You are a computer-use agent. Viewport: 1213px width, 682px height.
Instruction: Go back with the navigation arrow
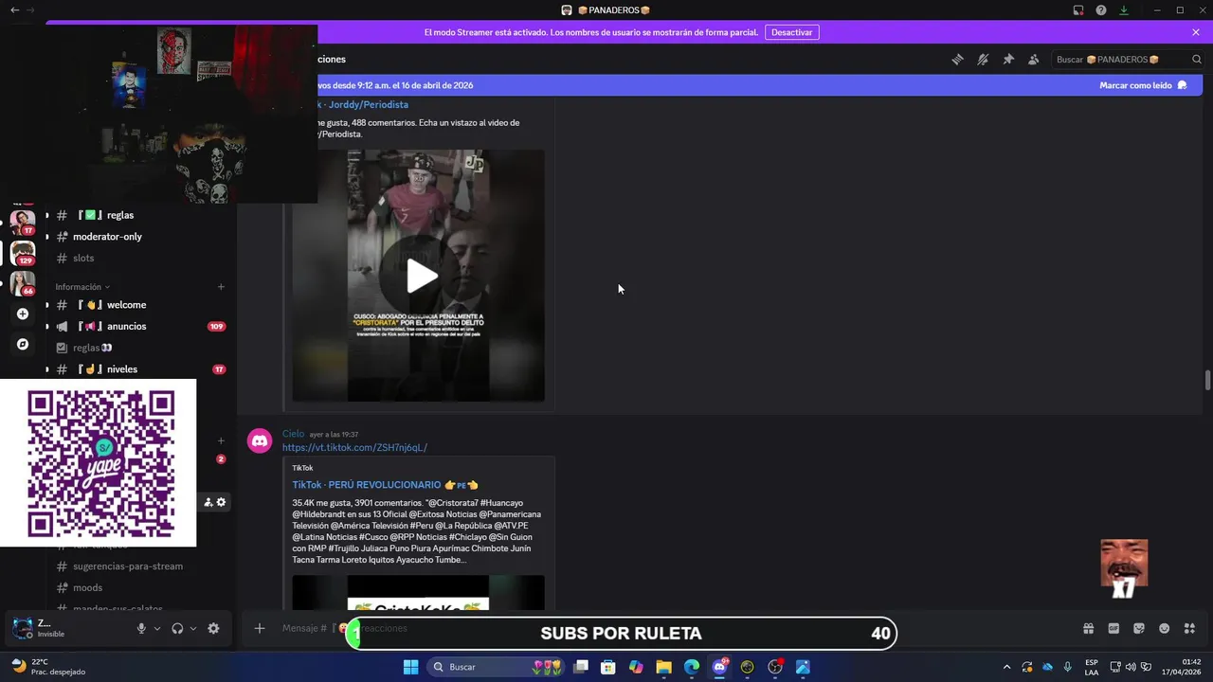(14, 9)
